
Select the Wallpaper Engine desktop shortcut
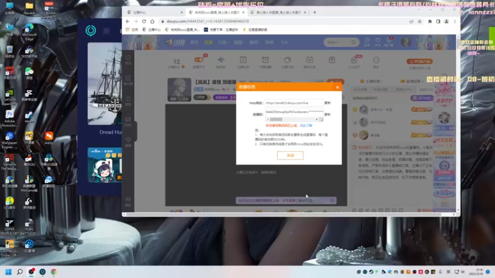tap(9, 140)
